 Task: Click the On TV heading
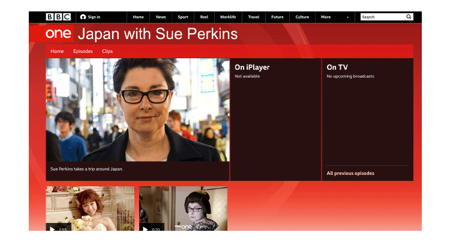point(337,67)
